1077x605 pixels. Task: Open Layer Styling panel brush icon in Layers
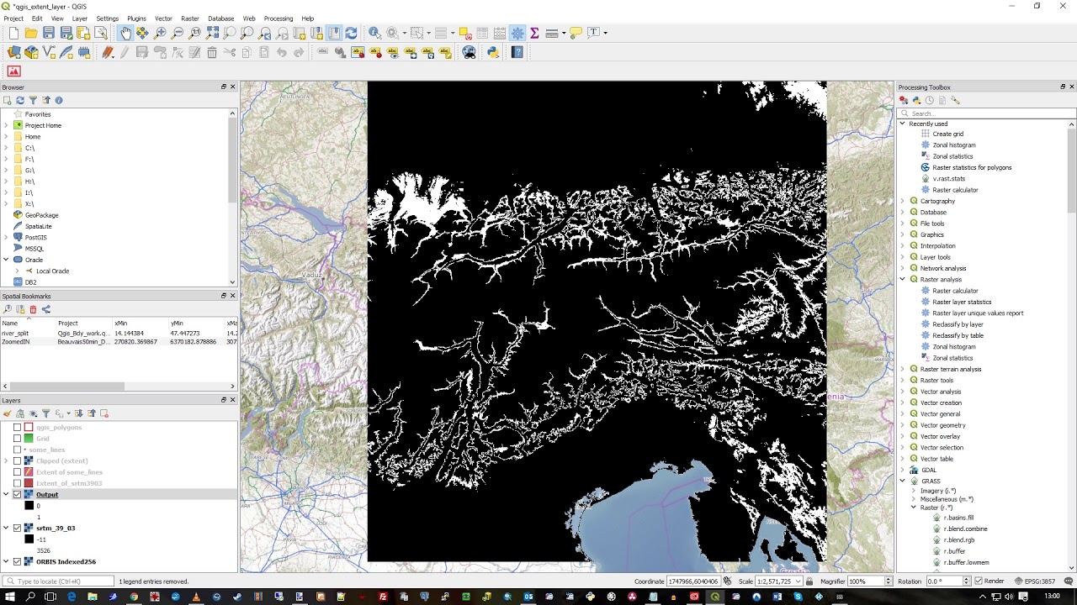8,413
